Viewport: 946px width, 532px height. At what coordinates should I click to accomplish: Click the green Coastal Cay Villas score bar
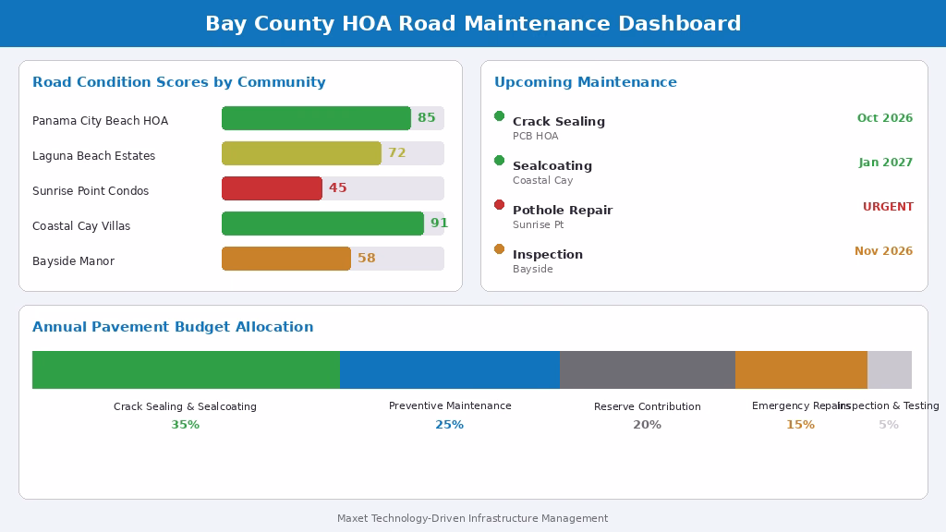(x=322, y=224)
